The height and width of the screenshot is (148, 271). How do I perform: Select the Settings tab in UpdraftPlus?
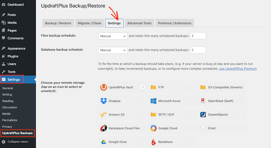(114, 23)
